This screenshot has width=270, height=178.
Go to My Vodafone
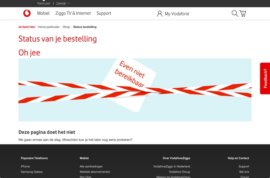click(x=177, y=14)
